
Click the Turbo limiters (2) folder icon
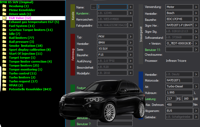pyautogui.click(x=4, y=77)
